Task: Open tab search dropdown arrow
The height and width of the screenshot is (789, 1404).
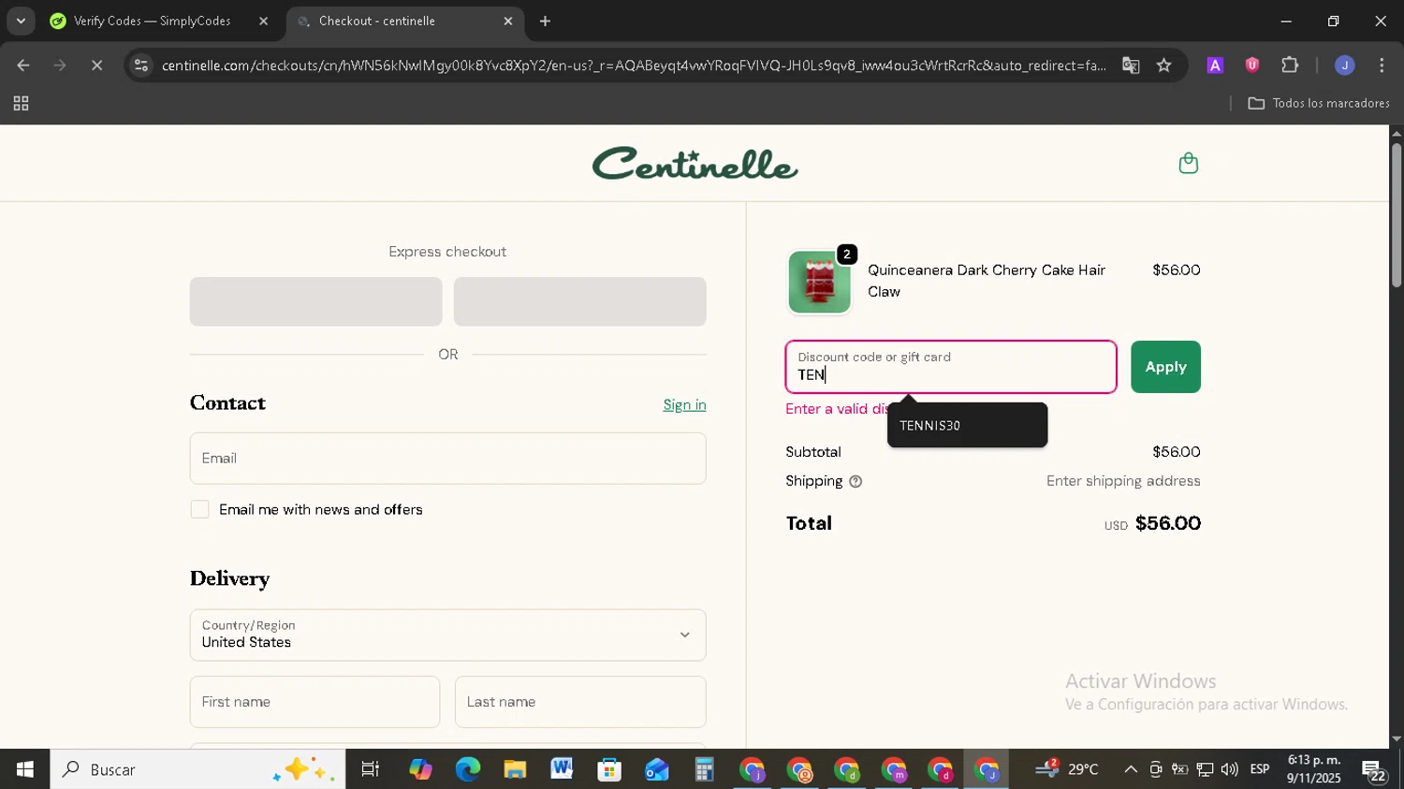Action: tap(21, 21)
